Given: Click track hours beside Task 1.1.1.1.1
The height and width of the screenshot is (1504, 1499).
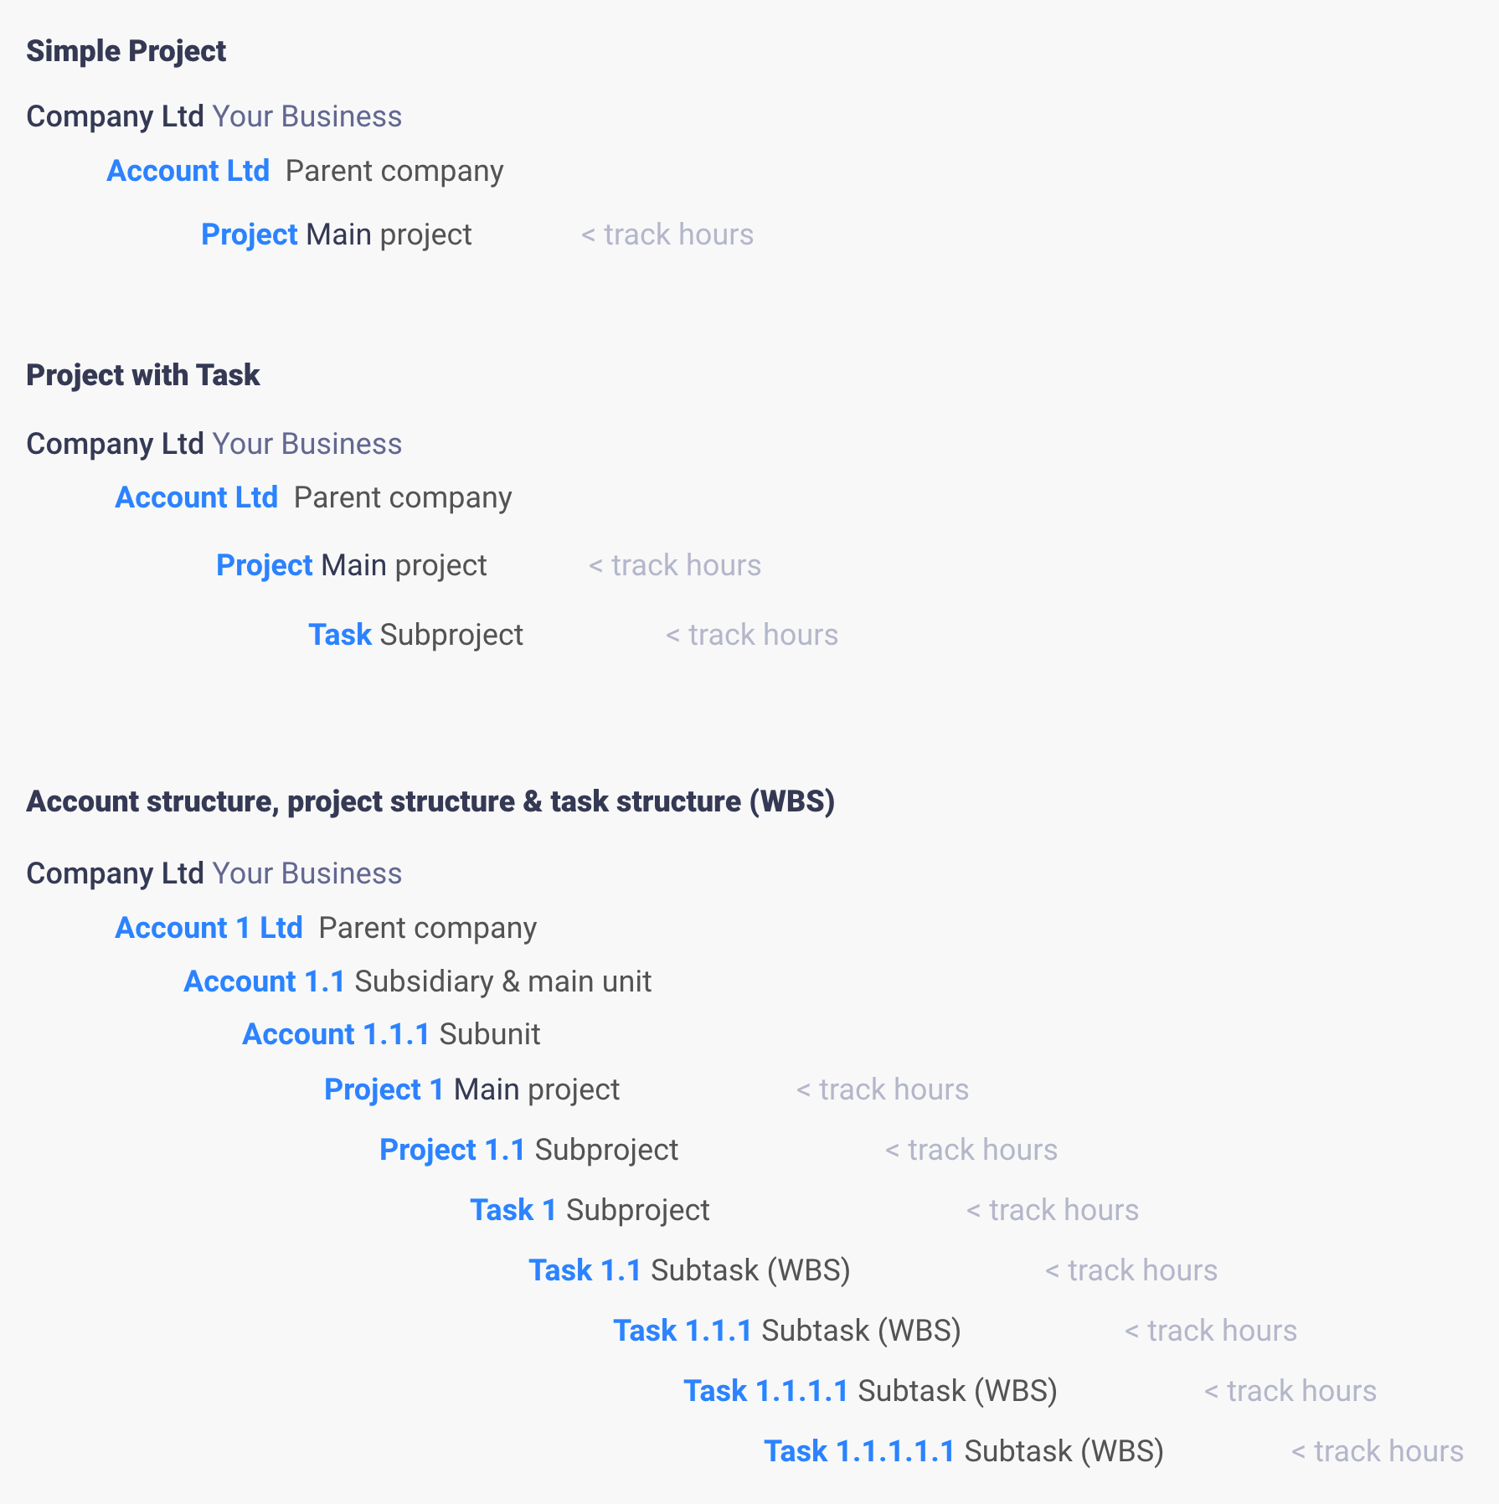Looking at the screenshot, I should [1378, 1451].
